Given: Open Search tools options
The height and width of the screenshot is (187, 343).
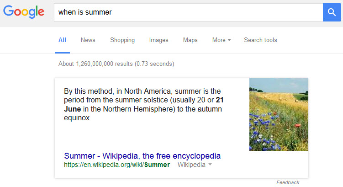Looking at the screenshot, I should click(x=260, y=40).
